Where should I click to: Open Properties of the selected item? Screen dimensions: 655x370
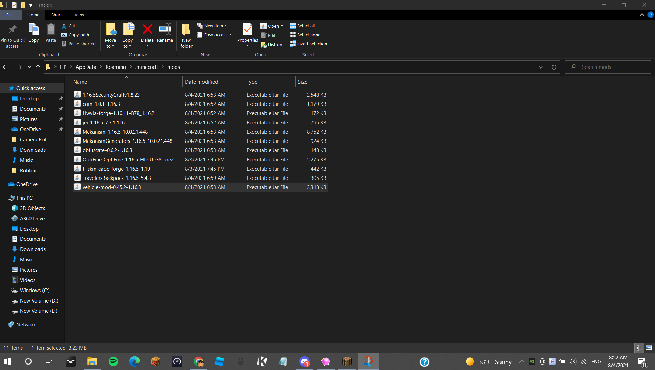pos(247,33)
